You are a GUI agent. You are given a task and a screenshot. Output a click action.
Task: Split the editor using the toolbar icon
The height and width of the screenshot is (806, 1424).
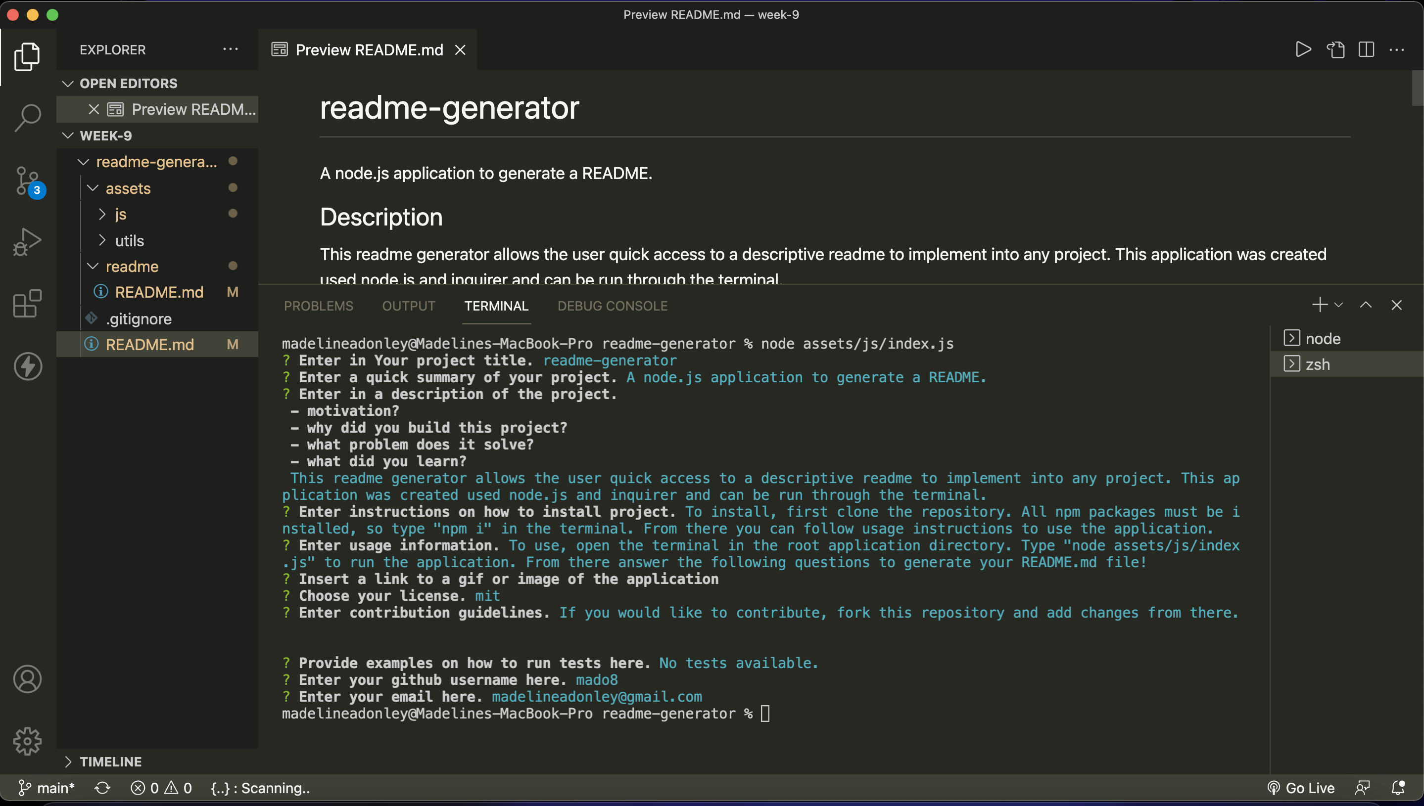1366,49
